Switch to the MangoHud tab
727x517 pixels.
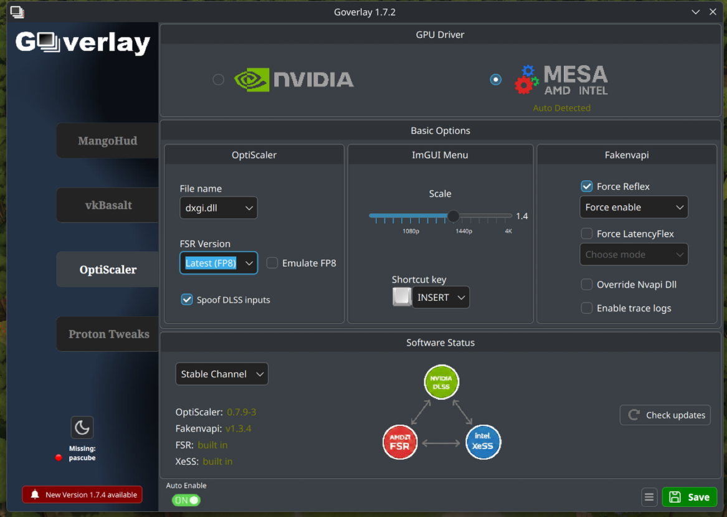(x=108, y=141)
